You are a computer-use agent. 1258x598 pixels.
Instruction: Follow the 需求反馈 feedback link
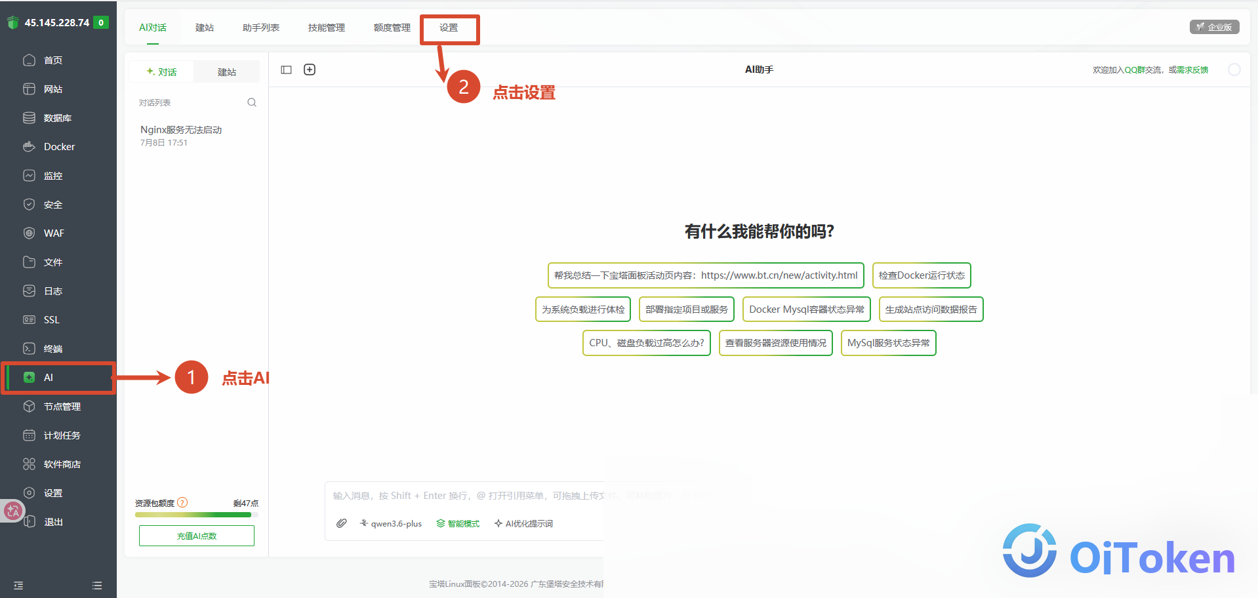tap(1193, 70)
